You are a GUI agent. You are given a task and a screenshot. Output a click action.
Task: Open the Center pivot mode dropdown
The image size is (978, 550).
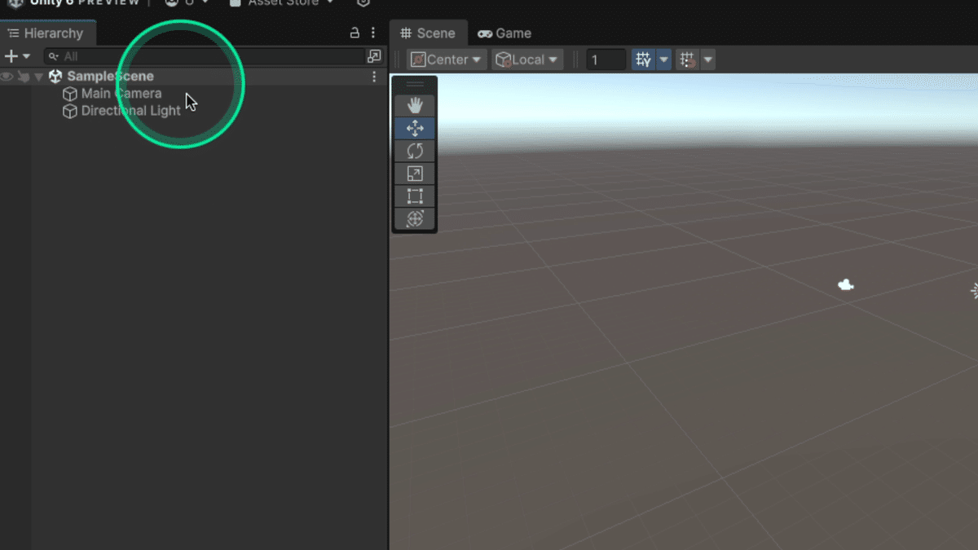click(447, 59)
